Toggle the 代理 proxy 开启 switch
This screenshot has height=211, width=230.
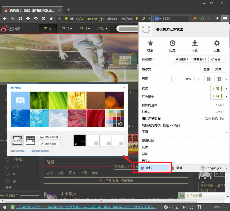[x=217, y=89]
